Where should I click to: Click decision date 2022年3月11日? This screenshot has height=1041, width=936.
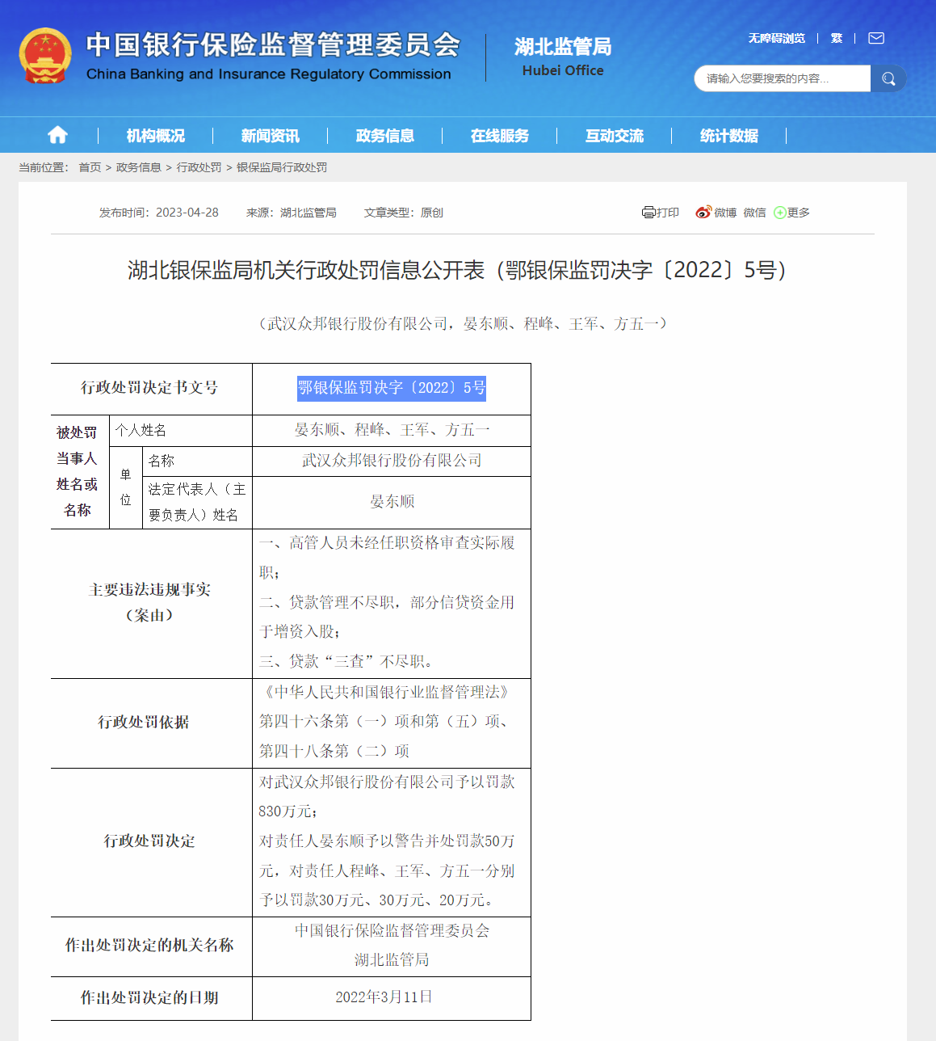coord(384,997)
